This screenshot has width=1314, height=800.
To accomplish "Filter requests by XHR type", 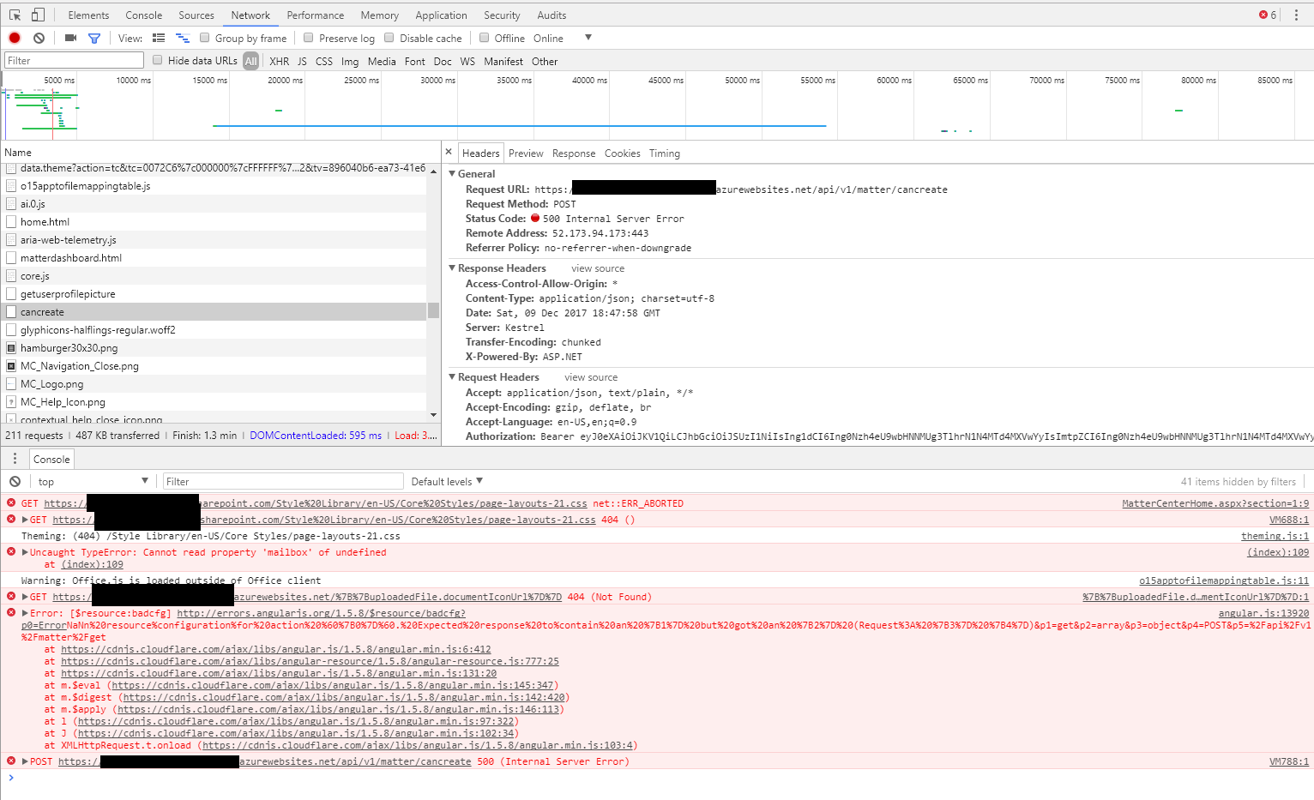I will coord(280,61).
